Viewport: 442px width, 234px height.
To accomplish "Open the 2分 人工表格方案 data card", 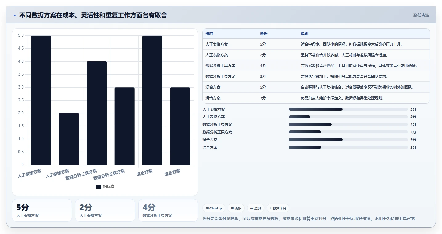I will tap(105, 210).
